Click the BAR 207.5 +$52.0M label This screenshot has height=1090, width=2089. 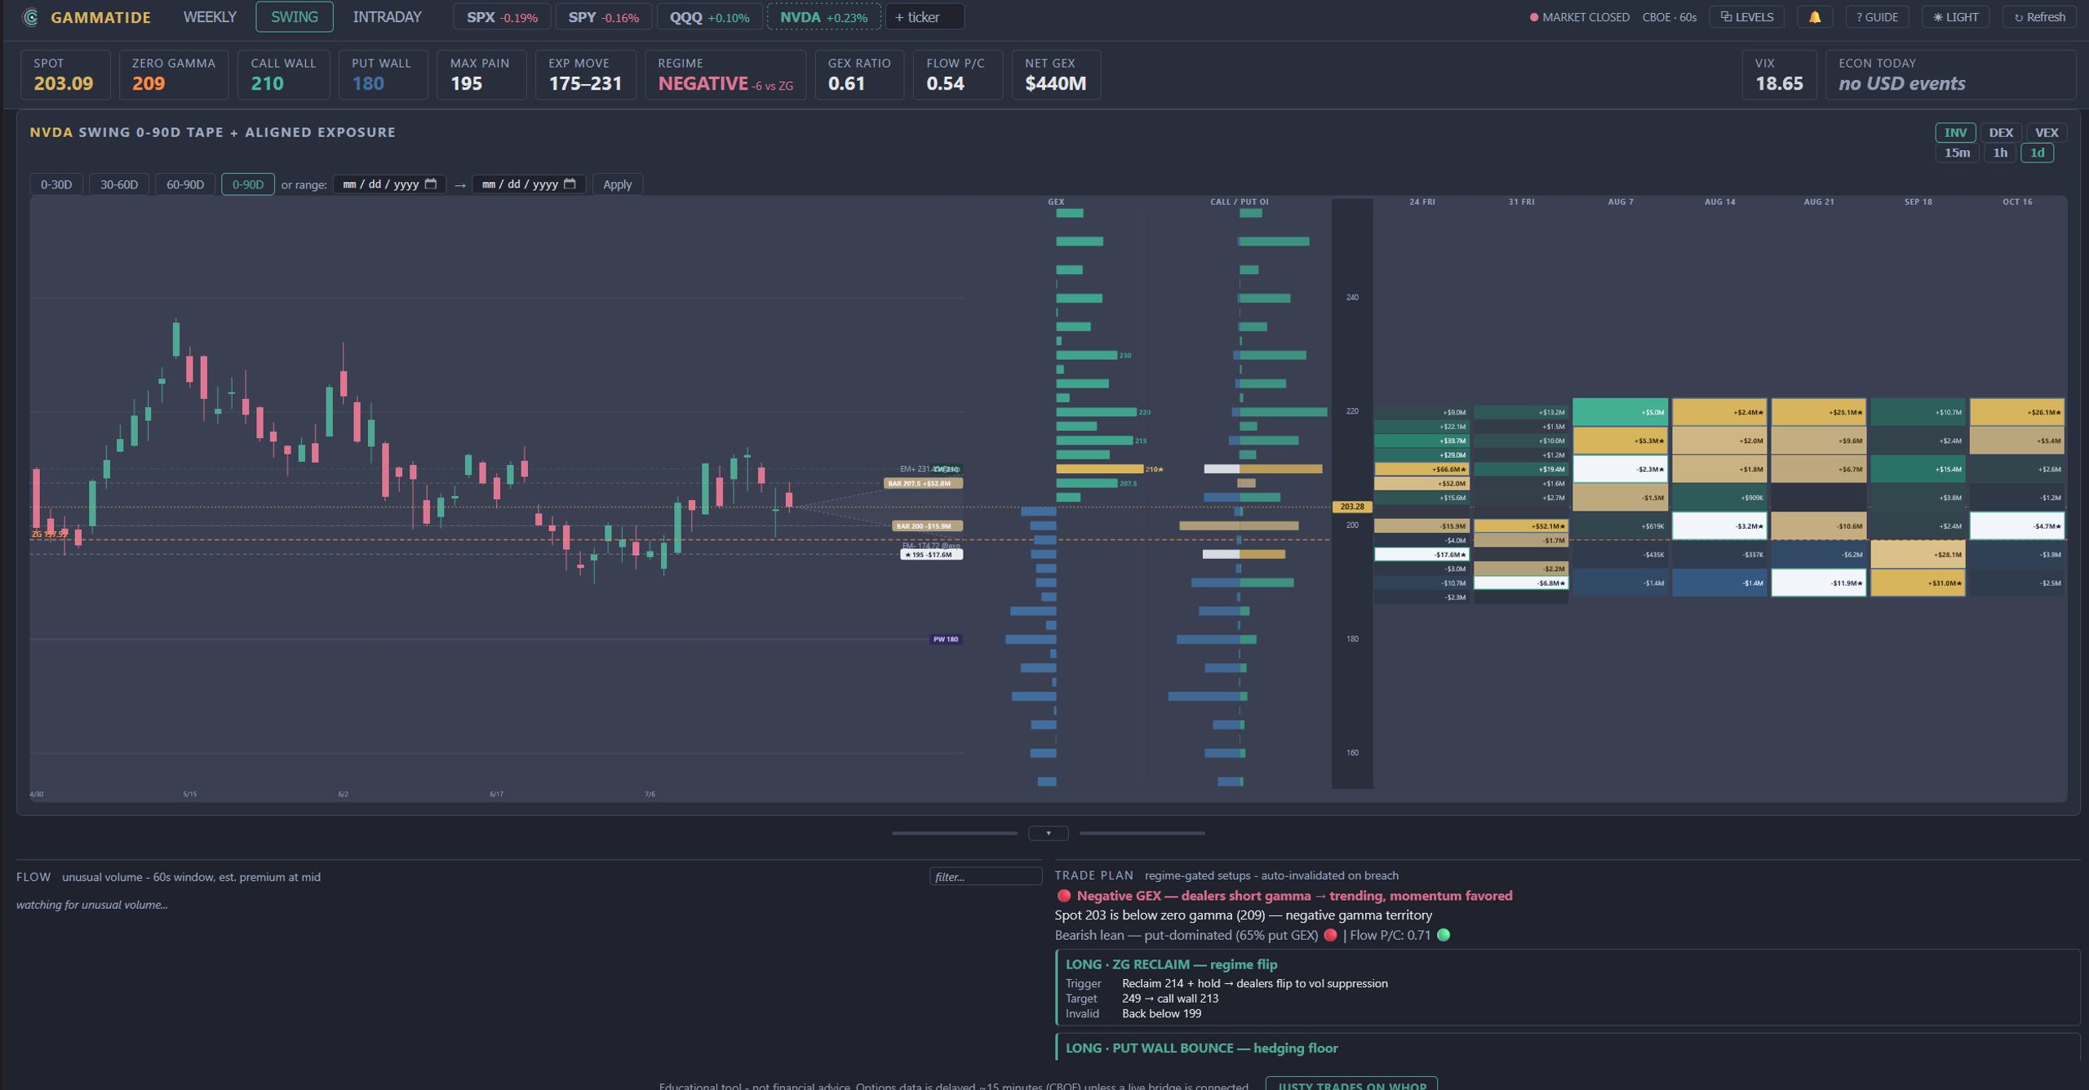pyautogui.click(x=923, y=484)
